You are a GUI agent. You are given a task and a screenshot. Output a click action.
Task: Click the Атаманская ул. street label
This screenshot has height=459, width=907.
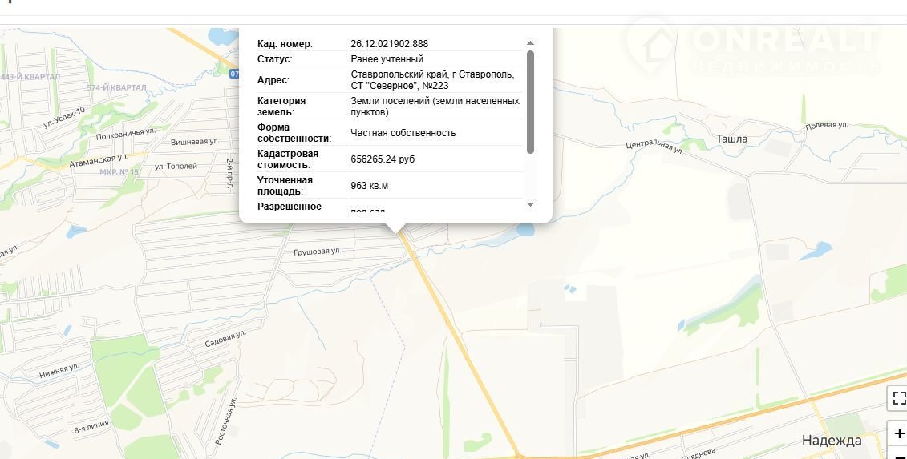(x=99, y=158)
